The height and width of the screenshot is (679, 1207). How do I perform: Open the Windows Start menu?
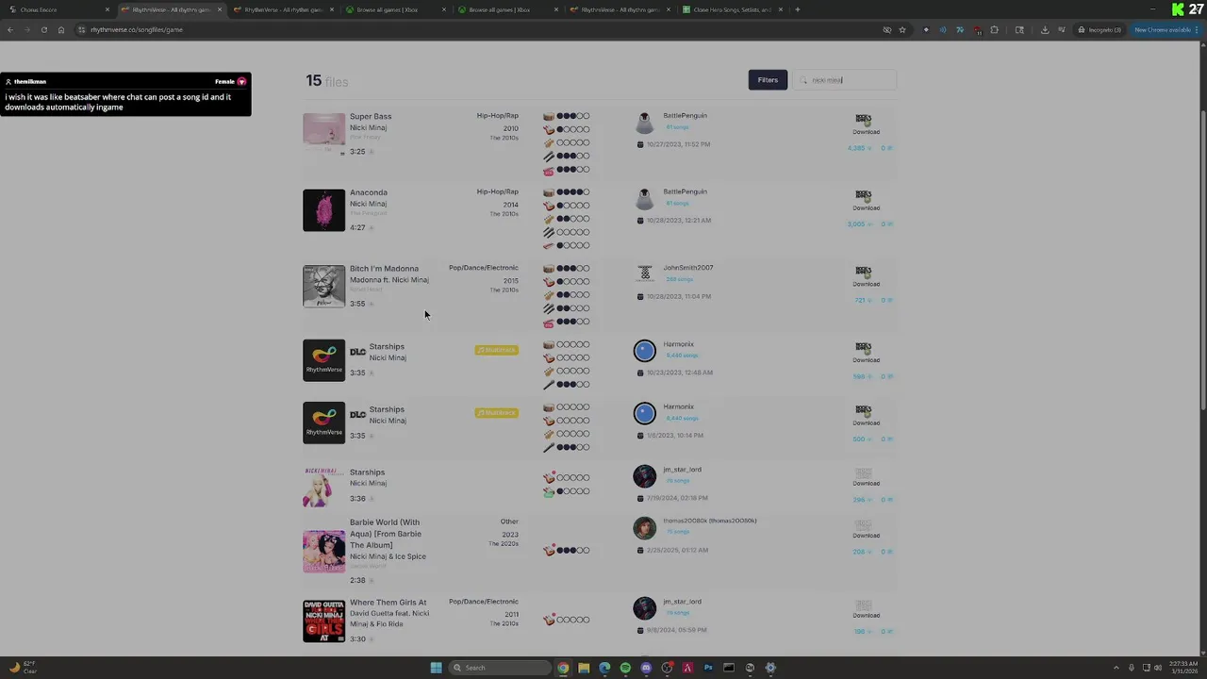pyautogui.click(x=436, y=668)
